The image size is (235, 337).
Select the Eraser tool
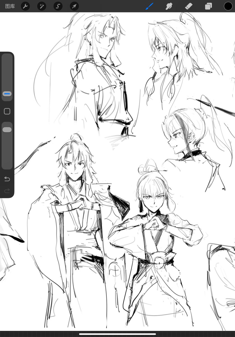(188, 6)
